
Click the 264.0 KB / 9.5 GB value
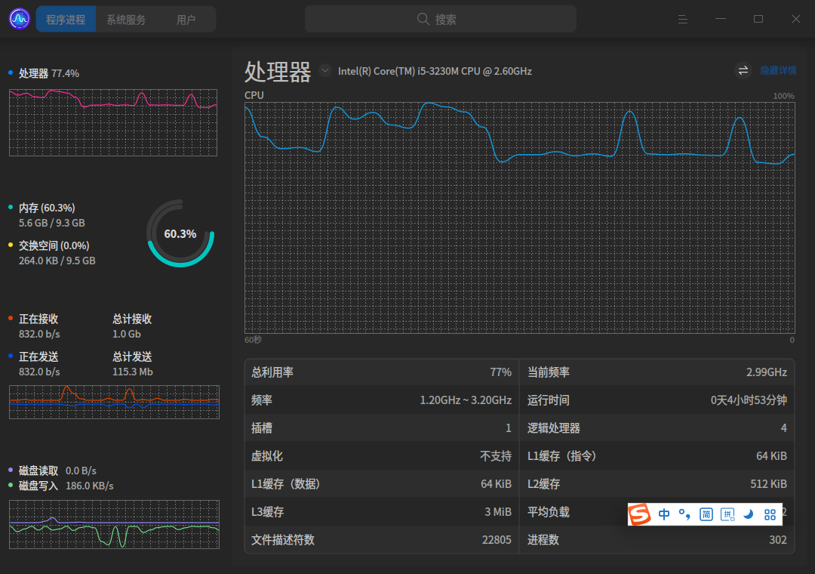57,261
